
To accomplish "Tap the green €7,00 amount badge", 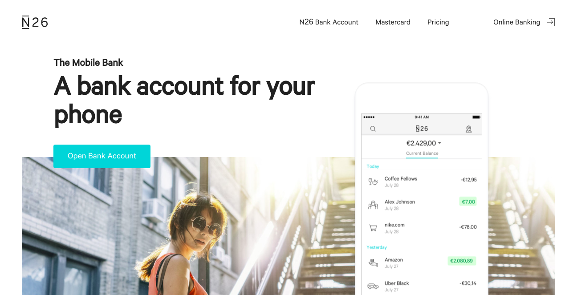I will tap(468, 202).
